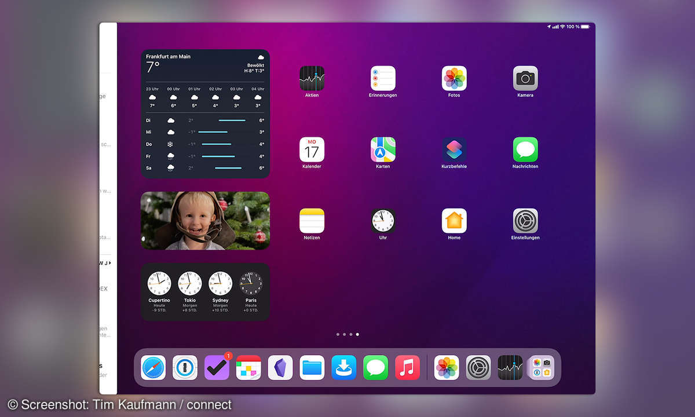Viewport: 695px width, 417px height.
Task: Open Messages in the dock
Action: click(x=376, y=368)
